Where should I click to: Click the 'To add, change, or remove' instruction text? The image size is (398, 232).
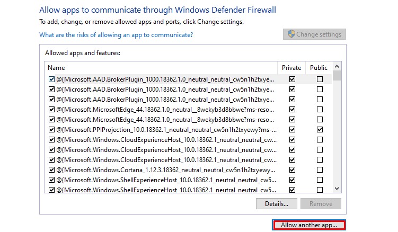(x=141, y=22)
